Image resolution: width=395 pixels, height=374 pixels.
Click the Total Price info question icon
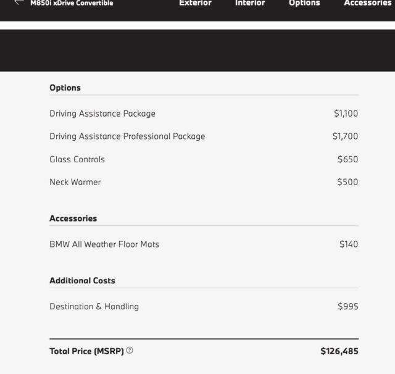[x=130, y=351]
